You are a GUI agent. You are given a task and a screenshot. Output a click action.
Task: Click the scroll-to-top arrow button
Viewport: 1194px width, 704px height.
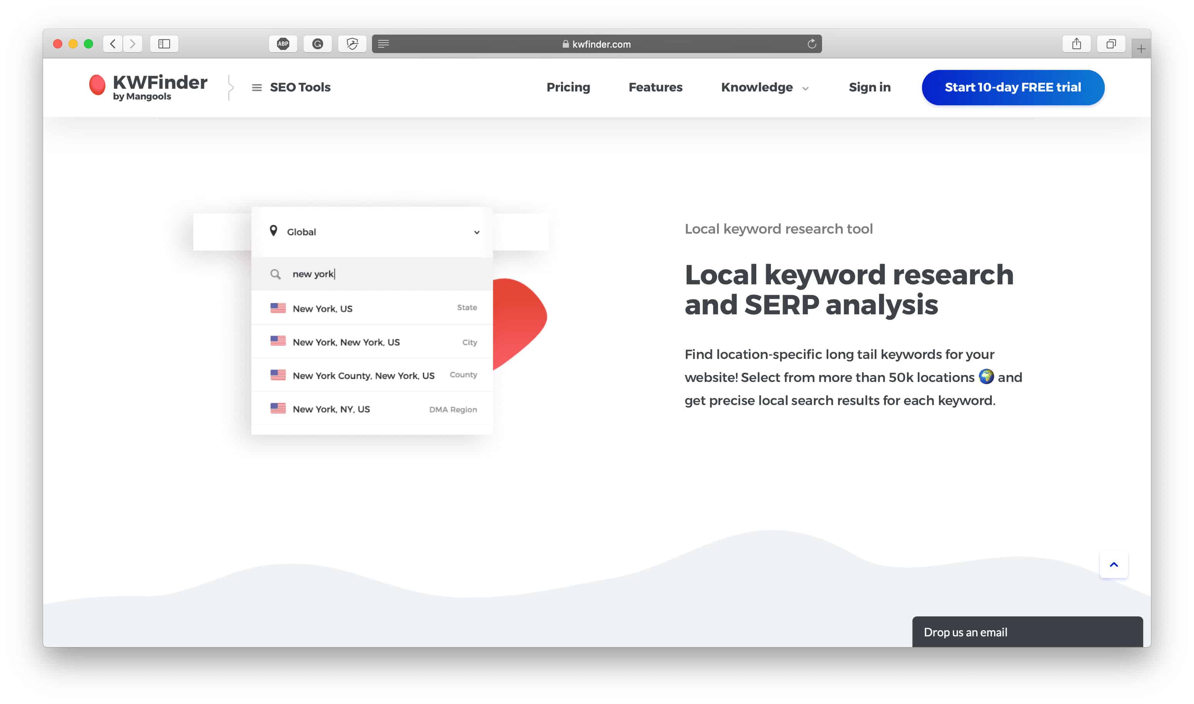click(1114, 565)
